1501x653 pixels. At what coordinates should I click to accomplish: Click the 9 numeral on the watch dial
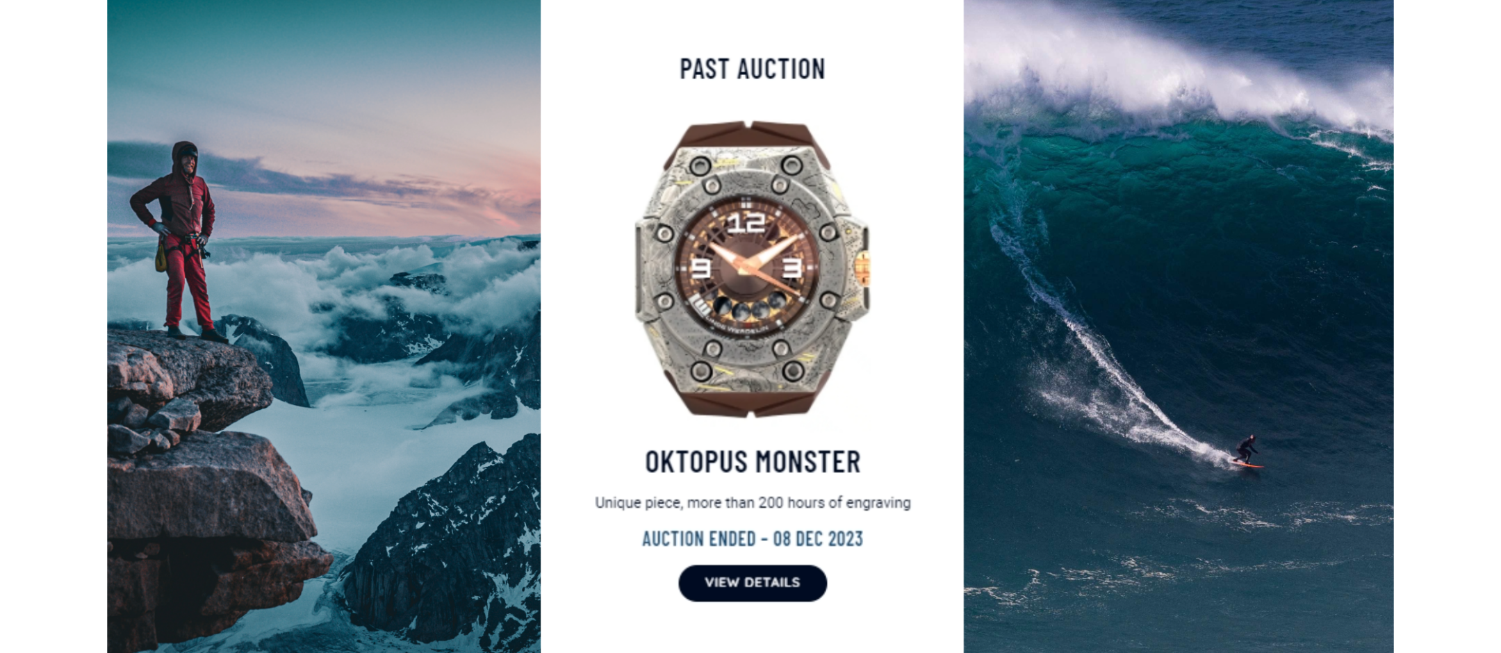click(x=700, y=268)
